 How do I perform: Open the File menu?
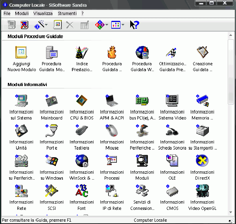pos(7,13)
